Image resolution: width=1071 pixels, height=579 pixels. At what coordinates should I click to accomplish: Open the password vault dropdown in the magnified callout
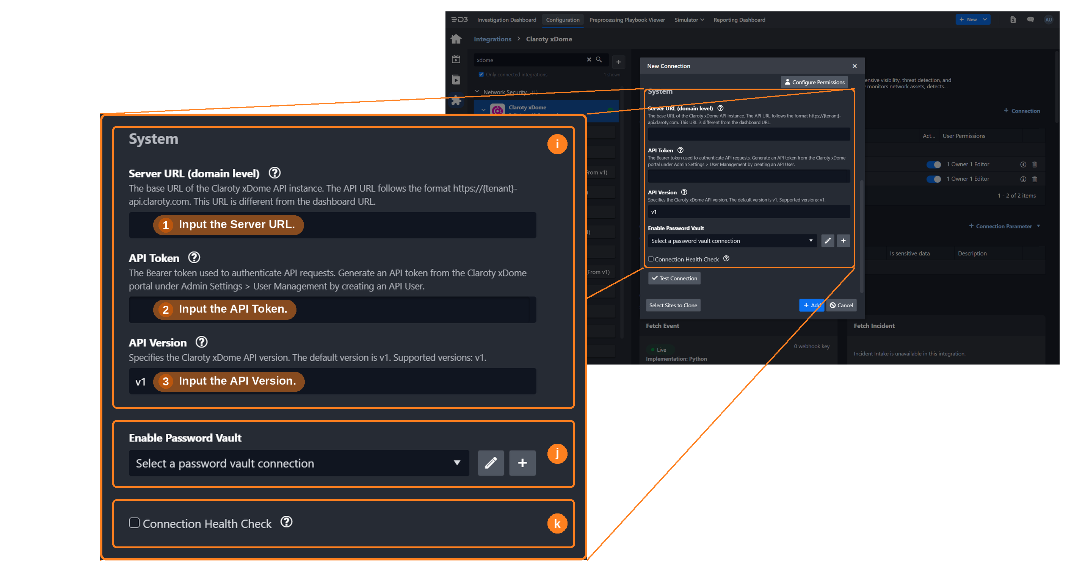298,463
